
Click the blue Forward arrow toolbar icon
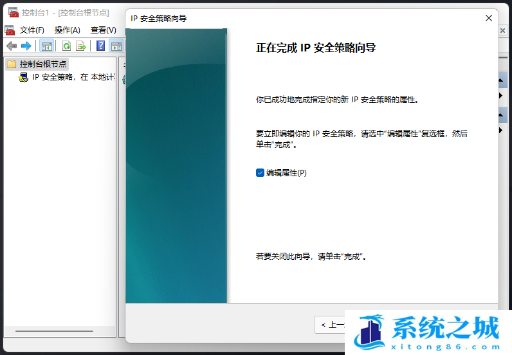tap(26, 46)
